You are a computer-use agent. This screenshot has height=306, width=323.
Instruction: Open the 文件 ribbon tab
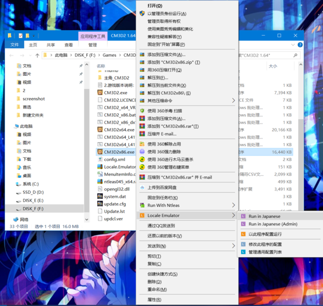coord(14,44)
